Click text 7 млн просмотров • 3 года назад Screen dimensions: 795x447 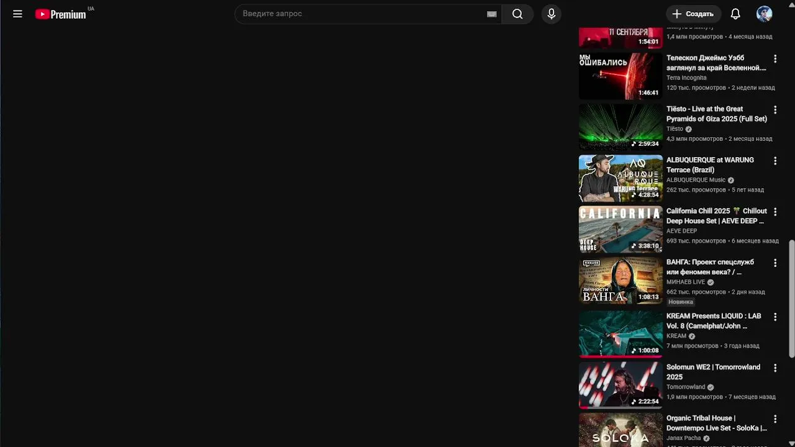(713, 346)
